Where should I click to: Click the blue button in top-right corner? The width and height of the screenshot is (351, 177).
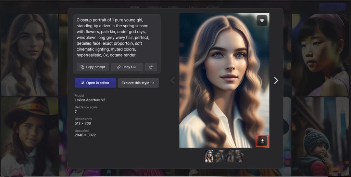332,7
